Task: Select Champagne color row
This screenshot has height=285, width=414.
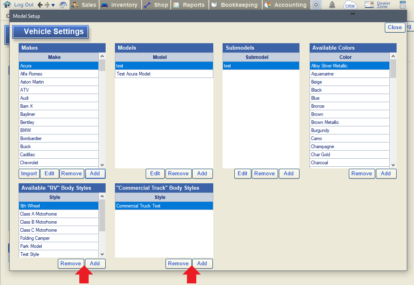Action: tap(350, 147)
